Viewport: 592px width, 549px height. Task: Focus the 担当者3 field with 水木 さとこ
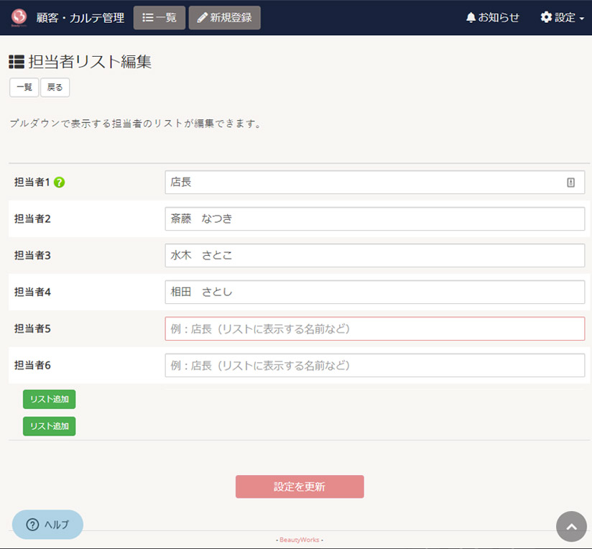(x=375, y=256)
